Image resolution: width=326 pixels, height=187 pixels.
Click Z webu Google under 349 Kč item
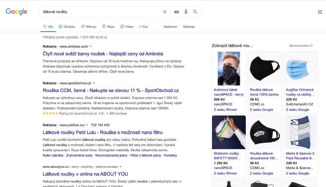click(x=297, y=173)
